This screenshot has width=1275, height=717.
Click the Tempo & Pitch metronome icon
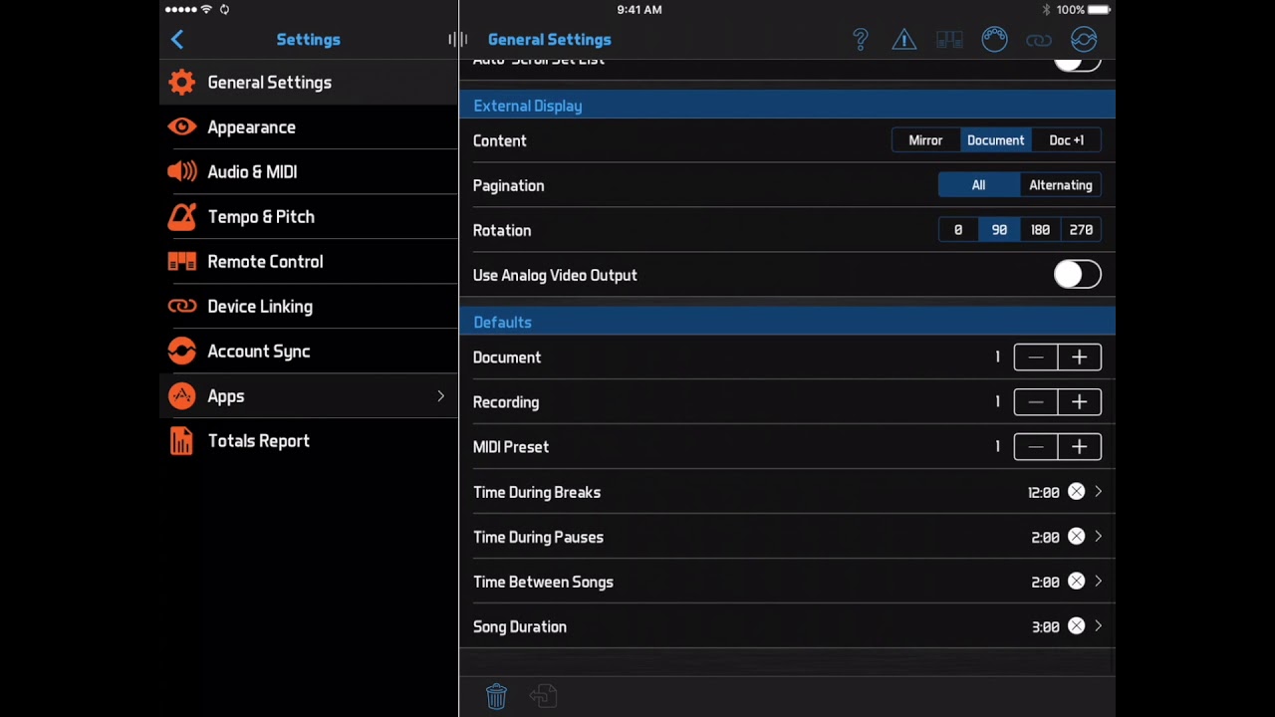coord(182,217)
